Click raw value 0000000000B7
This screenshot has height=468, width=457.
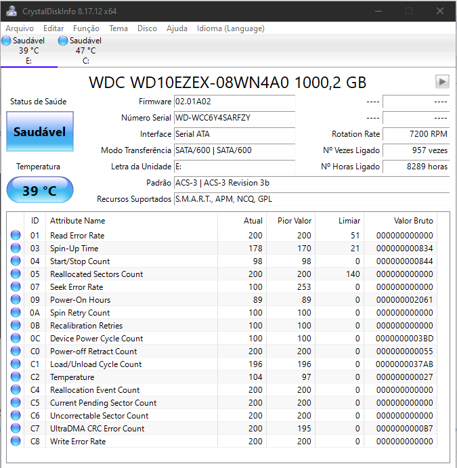click(404, 428)
